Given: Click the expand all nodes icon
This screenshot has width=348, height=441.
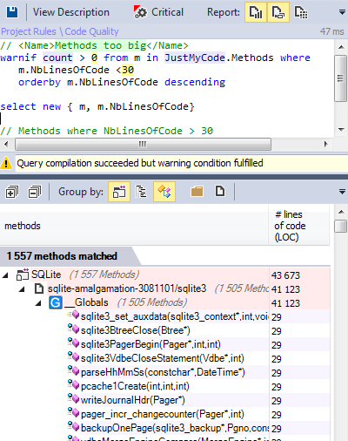Looking at the screenshot, I should tap(12, 192).
